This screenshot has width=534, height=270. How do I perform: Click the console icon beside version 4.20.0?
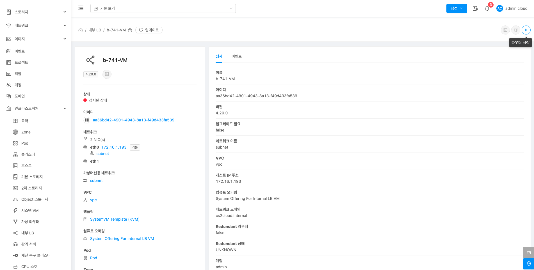pos(107,74)
